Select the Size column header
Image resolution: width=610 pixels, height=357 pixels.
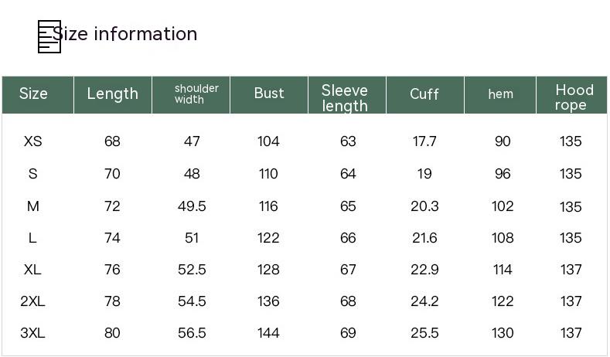pyautogui.click(x=33, y=93)
